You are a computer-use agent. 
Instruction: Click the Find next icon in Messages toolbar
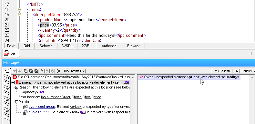click(x=53, y=71)
